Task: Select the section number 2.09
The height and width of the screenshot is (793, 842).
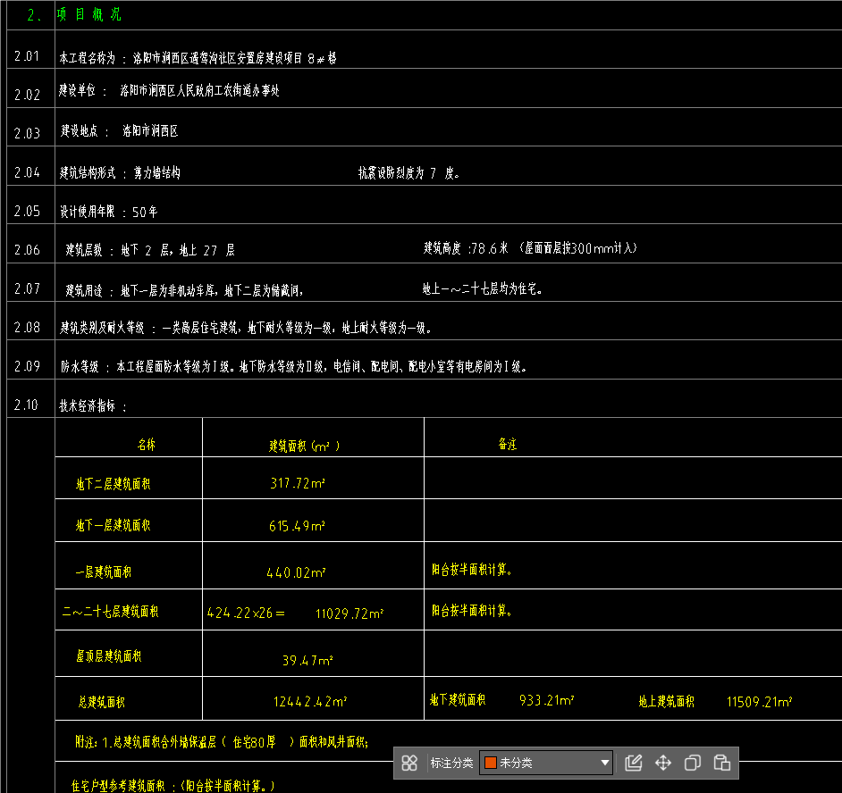Action: click(x=27, y=366)
